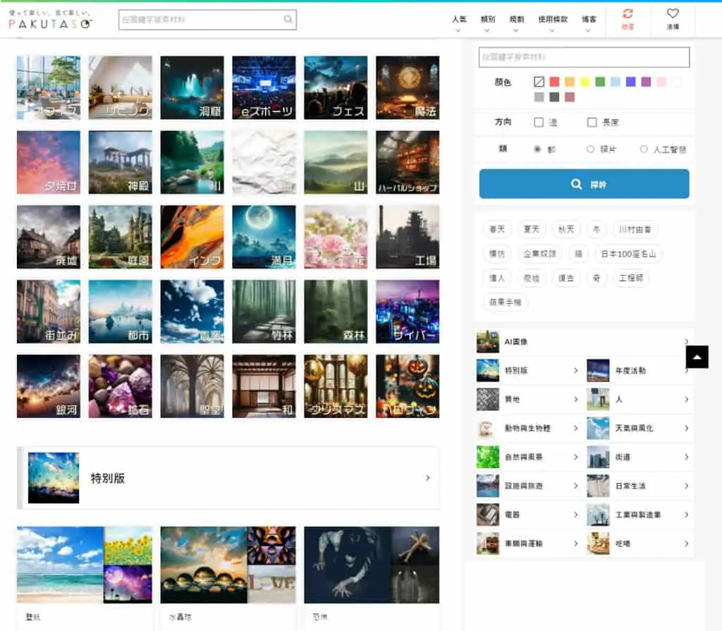The image size is (722, 631).
Task: Check the first 方向 orientation checkbox
Action: (x=539, y=122)
